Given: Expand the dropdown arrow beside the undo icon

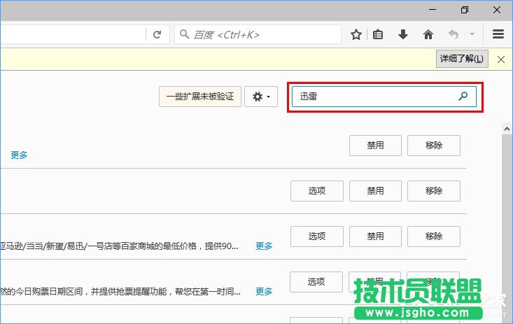Looking at the screenshot, I should [x=472, y=34].
